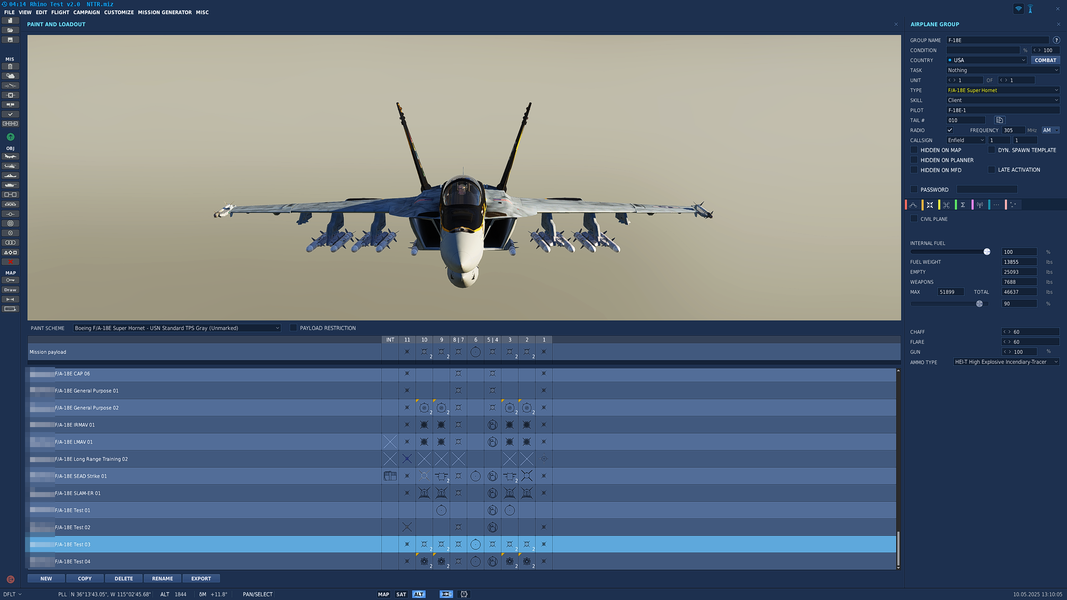The image size is (1067, 600).
Task: Select the airplane group tool in OBJ
Action: (10, 157)
